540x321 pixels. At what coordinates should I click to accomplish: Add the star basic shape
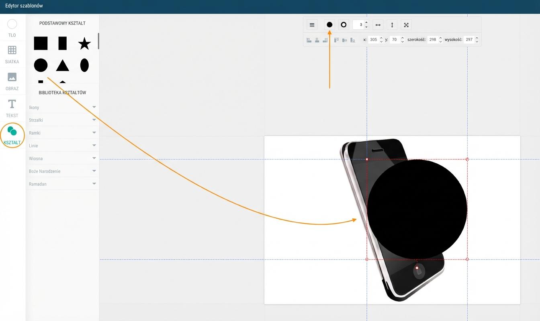[x=84, y=43]
